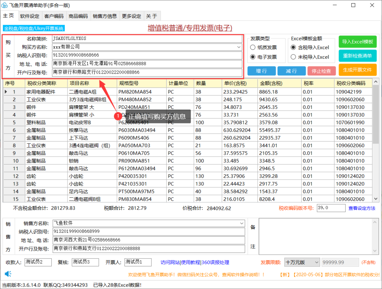Screen dimensions: 382x289
Task: Open the 关于 tab
Action: click(152, 16)
